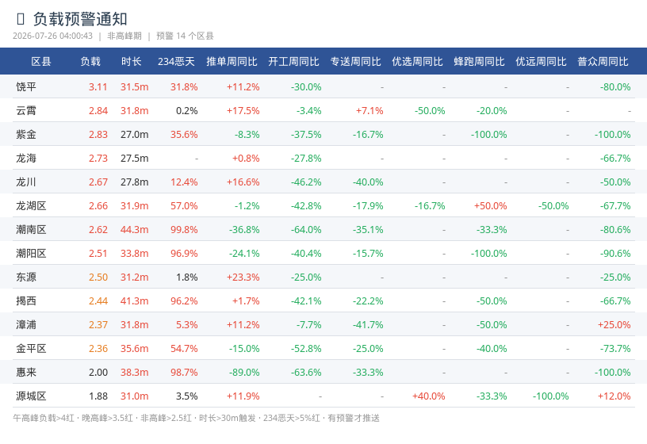
Task: Click 龙海 load value 2.73
Action: click(98, 159)
